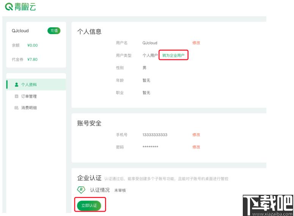The height and width of the screenshot is (216, 294).
Task: Click the gender value 男
Action: click(145, 67)
